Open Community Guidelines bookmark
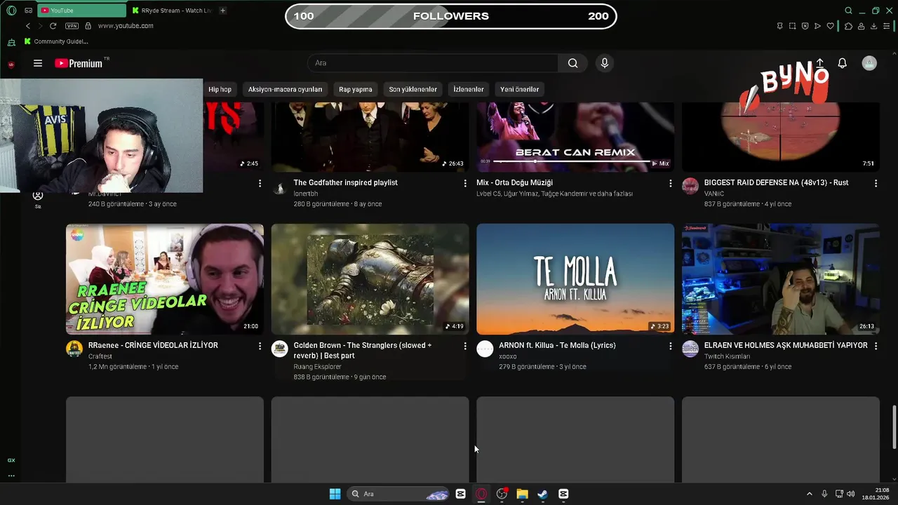This screenshot has width=898, height=505. [x=55, y=41]
